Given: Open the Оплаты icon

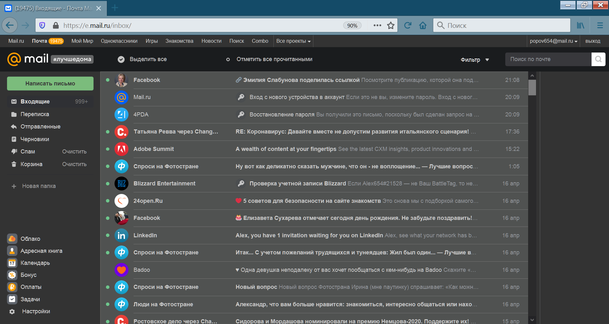Looking at the screenshot, I should [x=12, y=287].
